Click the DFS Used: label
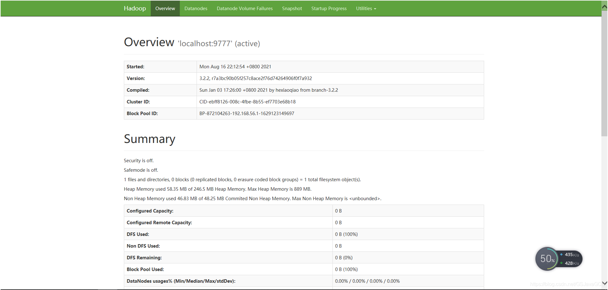Screen dimensions: 608x290 (x=138, y=234)
